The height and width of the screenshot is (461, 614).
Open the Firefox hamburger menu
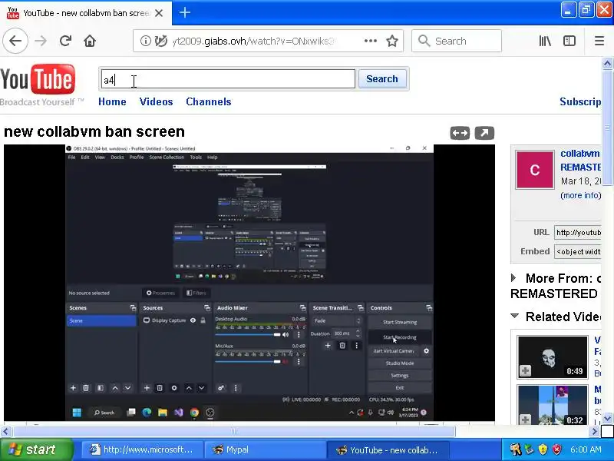click(x=599, y=41)
